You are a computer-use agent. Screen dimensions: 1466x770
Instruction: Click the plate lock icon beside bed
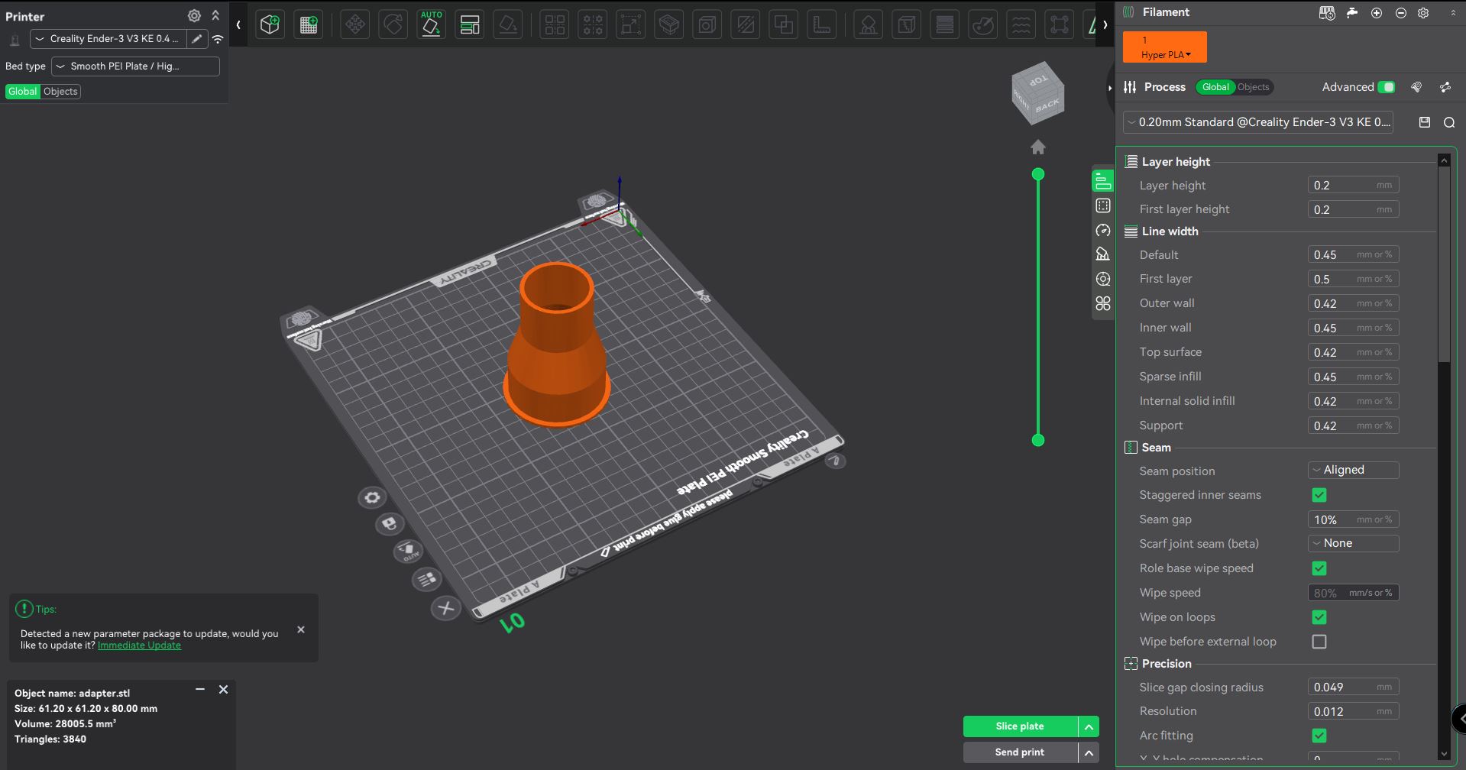coord(390,523)
